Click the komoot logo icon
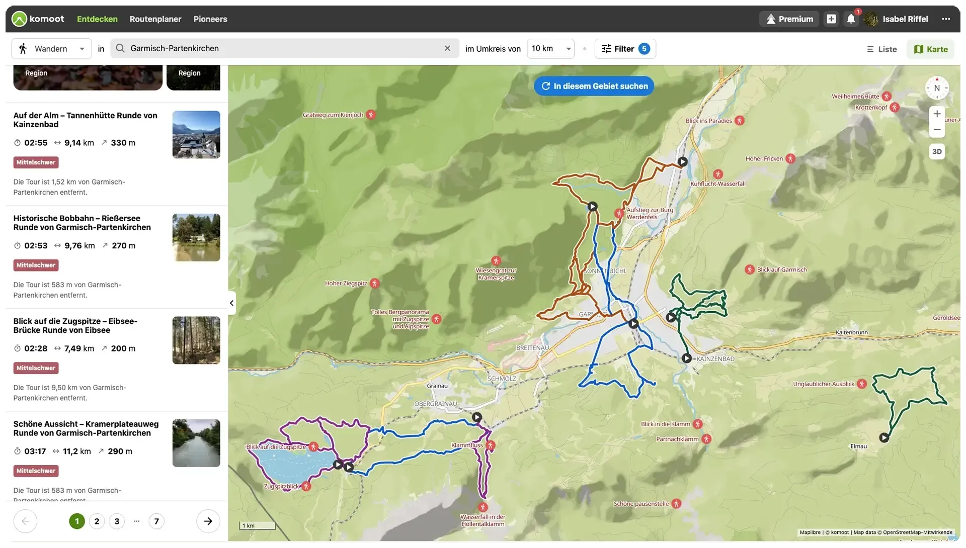 (19, 19)
